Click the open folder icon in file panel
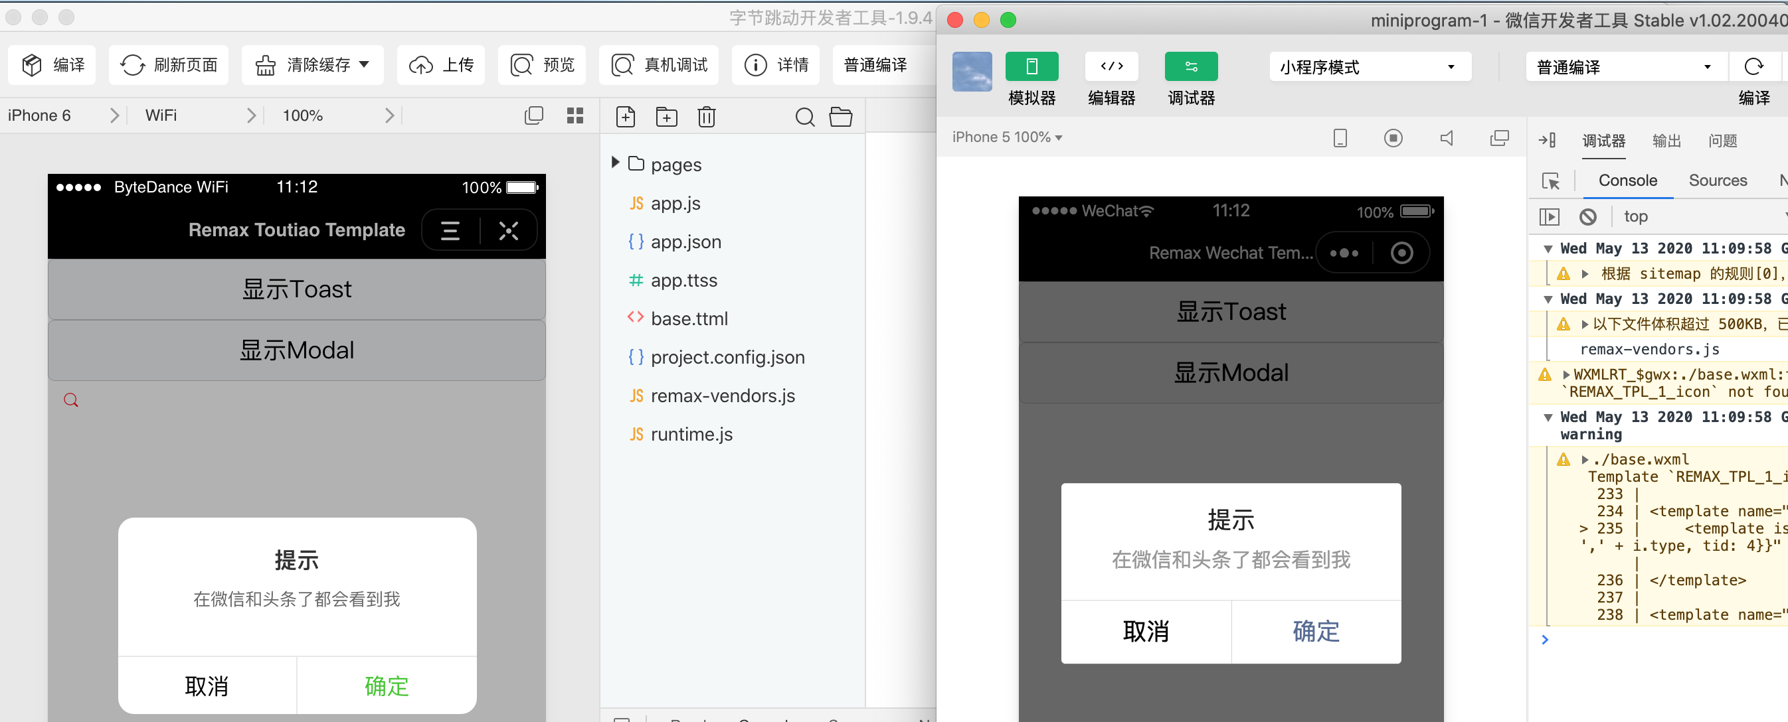The height and width of the screenshot is (722, 1788). point(841,117)
